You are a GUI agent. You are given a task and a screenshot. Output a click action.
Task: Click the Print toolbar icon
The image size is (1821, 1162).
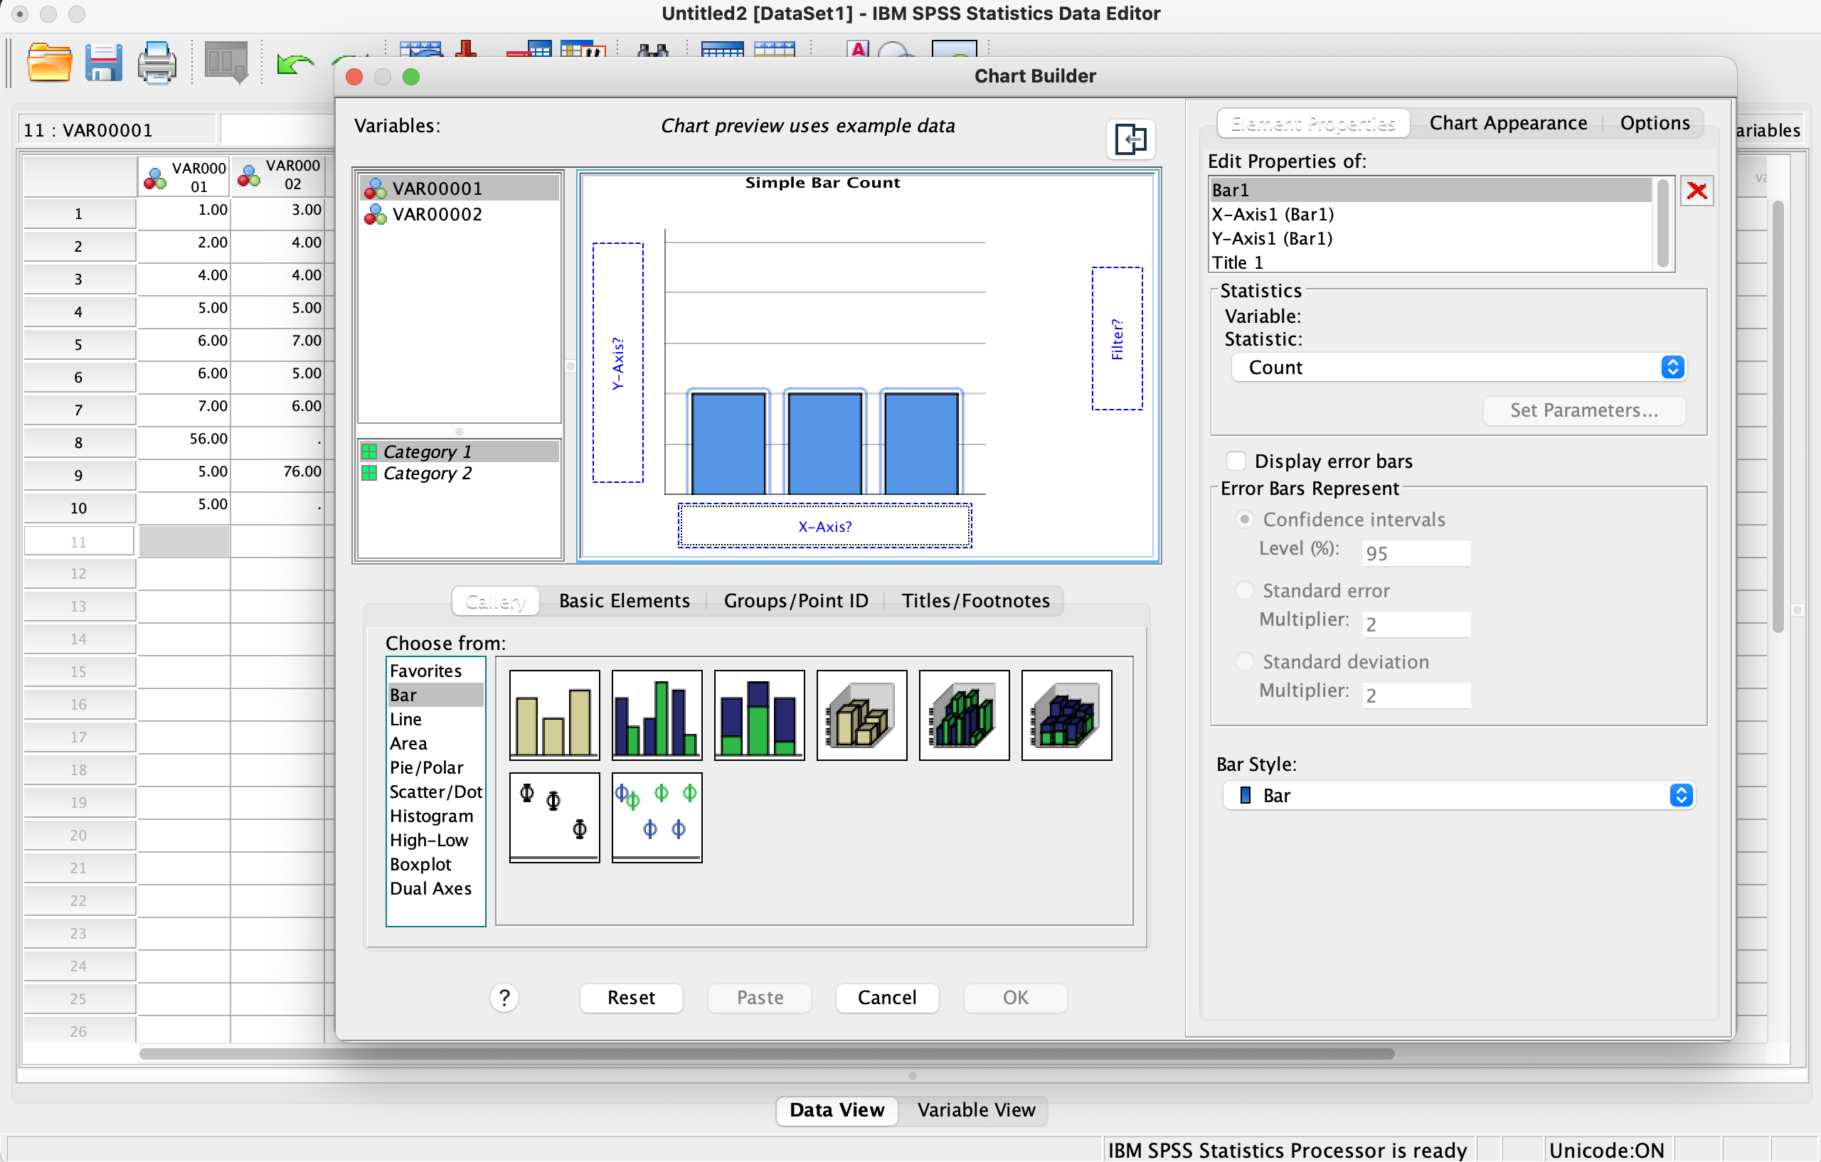[x=156, y=63]
